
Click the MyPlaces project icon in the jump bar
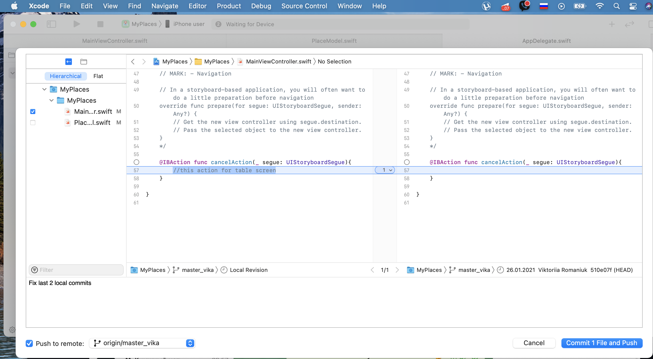click(156, 61)
